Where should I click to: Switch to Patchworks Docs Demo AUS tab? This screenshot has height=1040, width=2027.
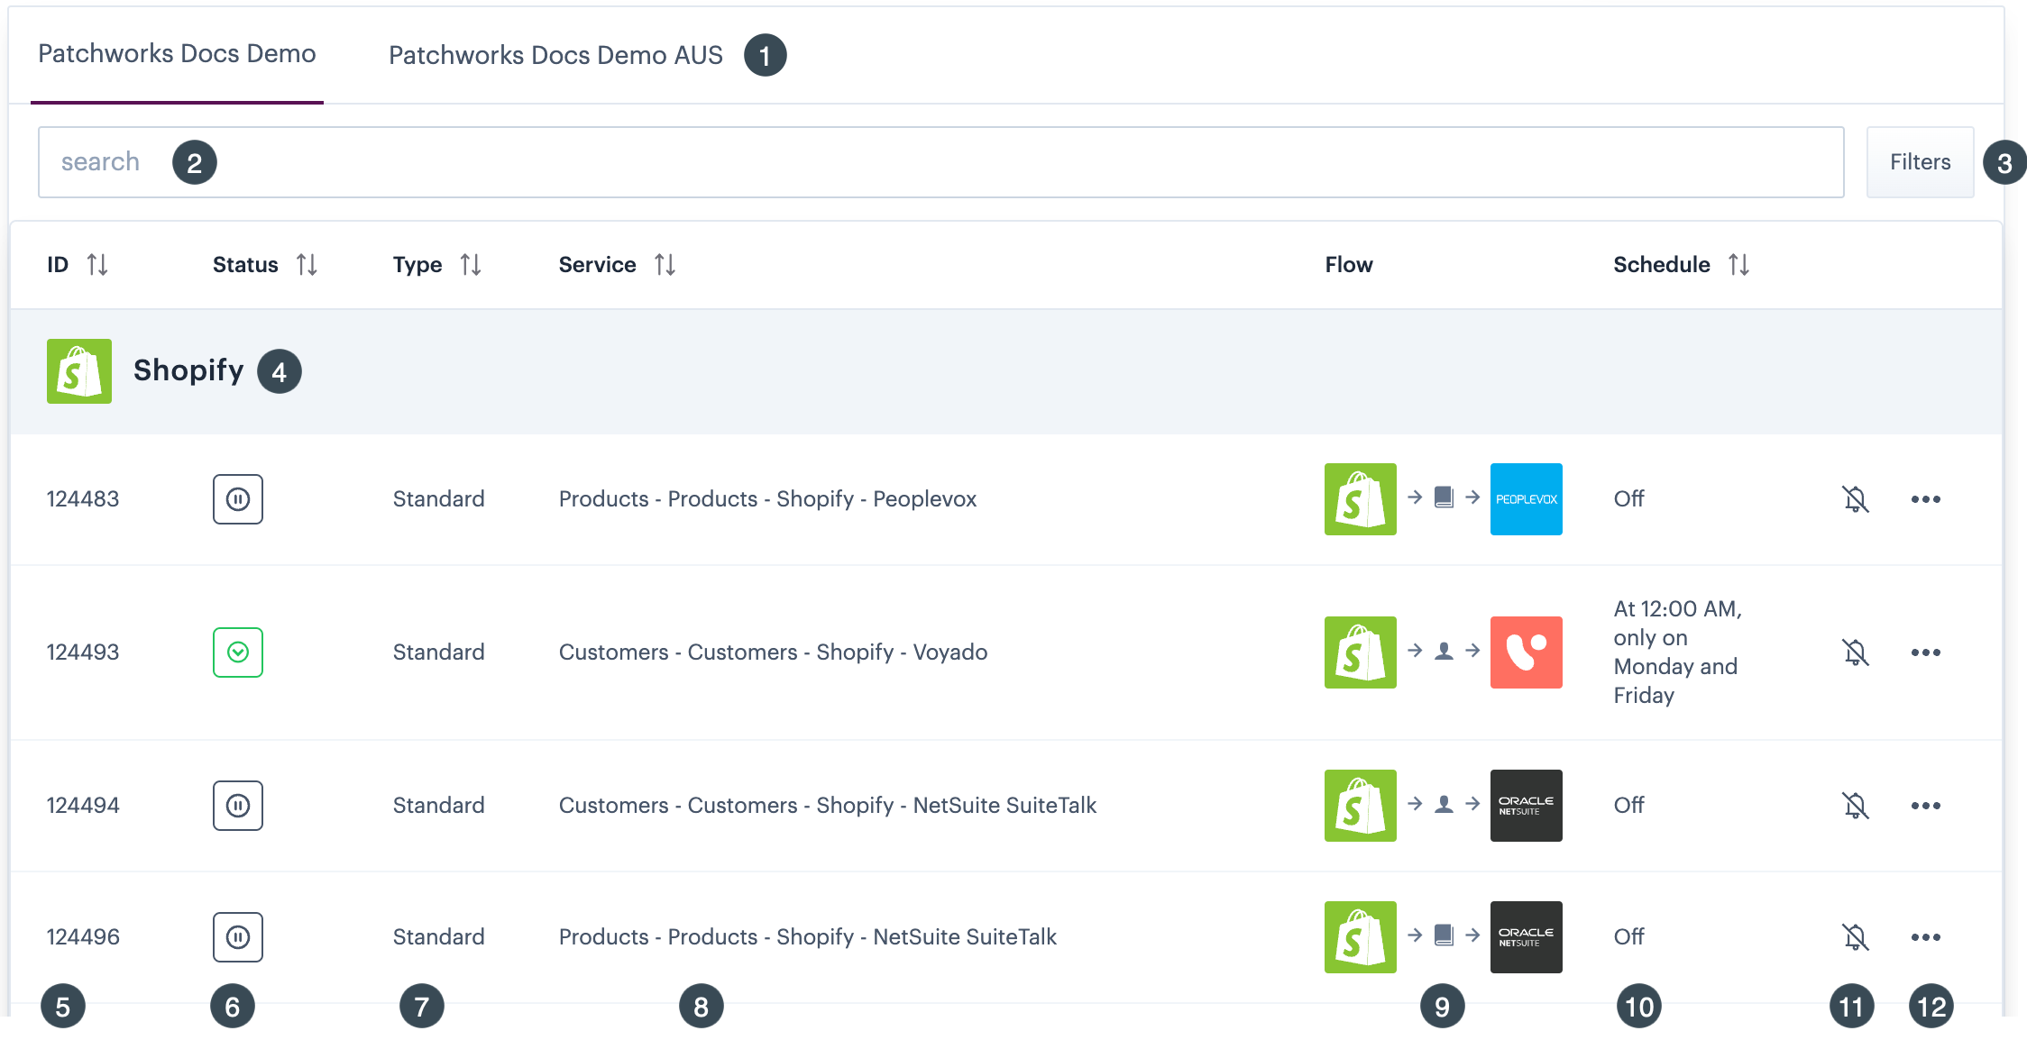click(x=555, y=55)
